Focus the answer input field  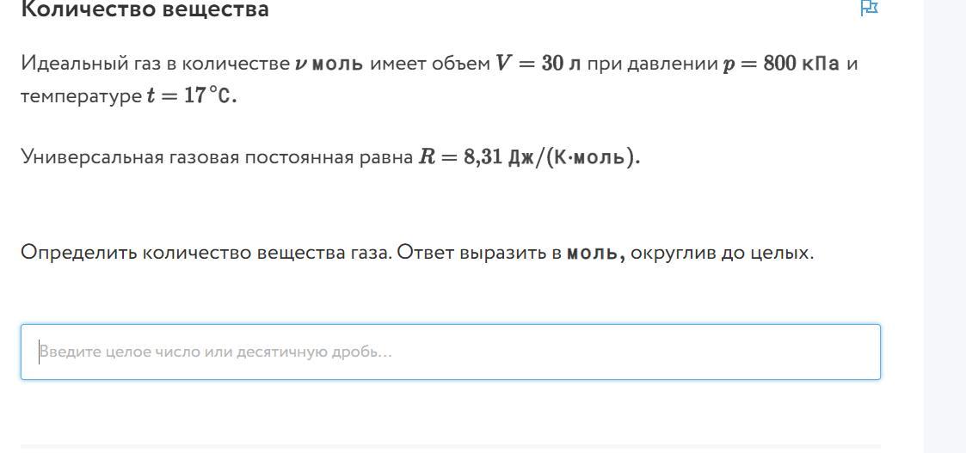click(x=451, y=352)
